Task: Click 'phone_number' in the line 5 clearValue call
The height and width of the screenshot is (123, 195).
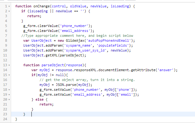Action: tap(74, 26)
